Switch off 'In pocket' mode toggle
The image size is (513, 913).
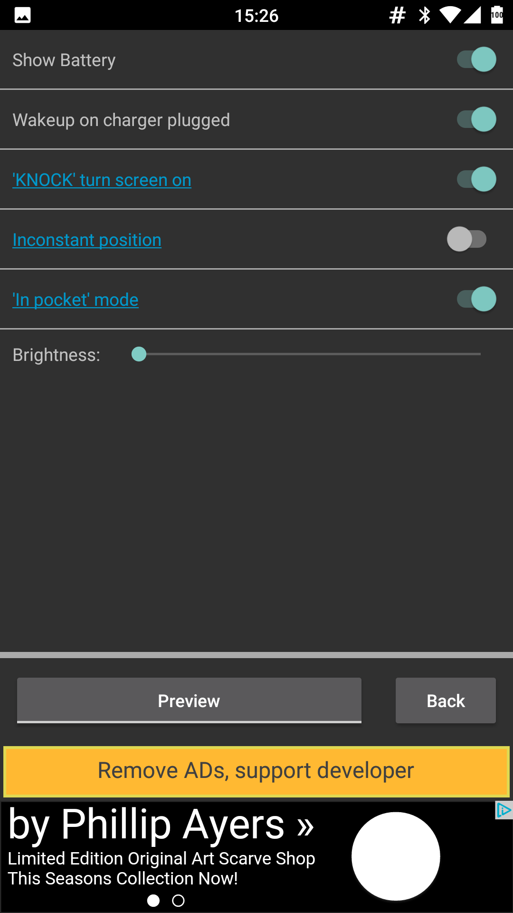click(x=476, y=299)
